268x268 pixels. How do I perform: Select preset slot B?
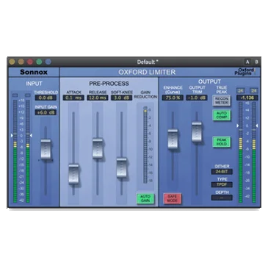[x=256, y=62]
